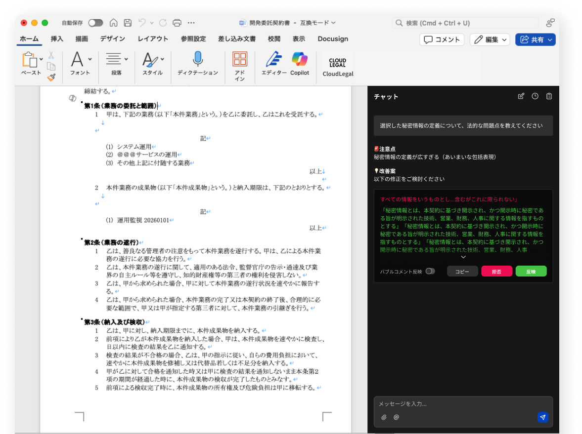Enable the バブルコメント反映 toggle
Viewport: 582px width, 434px height.
click(x=430, y=271)
